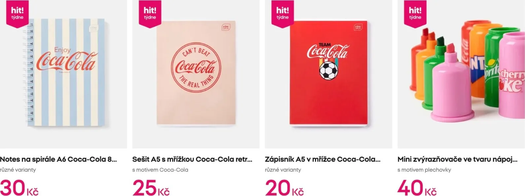Click the 40 Kč price
Viewport: 525px width, 196px height.
click(417, 188)
